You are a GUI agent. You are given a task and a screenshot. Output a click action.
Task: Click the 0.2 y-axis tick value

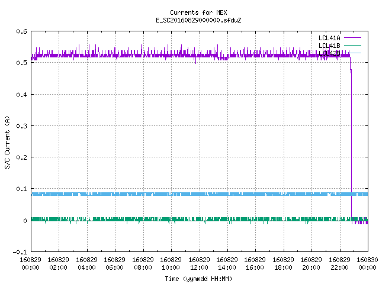[21, 157]
